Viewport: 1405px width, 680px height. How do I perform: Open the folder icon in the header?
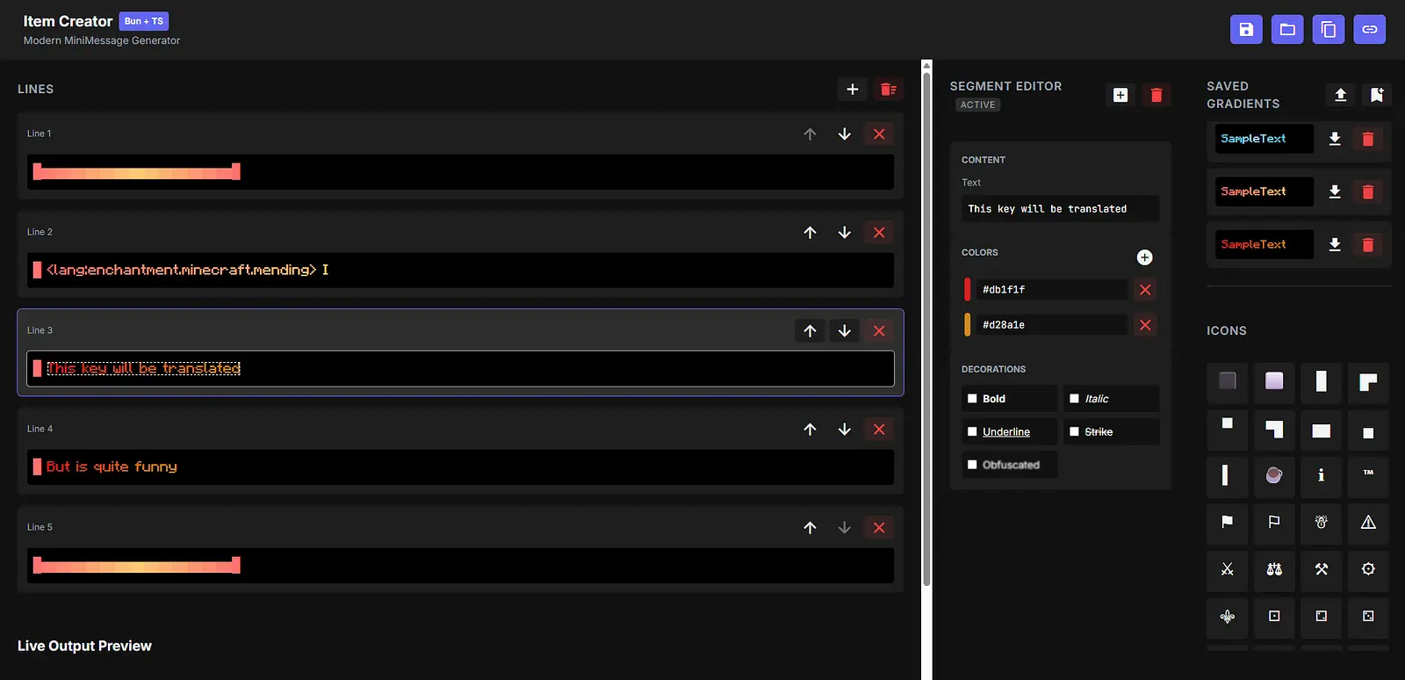[x=1287, y=29]
